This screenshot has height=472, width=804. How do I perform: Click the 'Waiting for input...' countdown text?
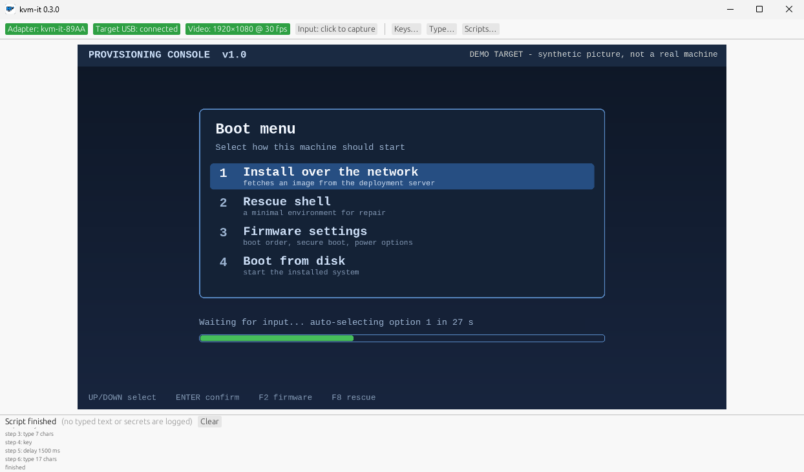(x=336, y=322)
